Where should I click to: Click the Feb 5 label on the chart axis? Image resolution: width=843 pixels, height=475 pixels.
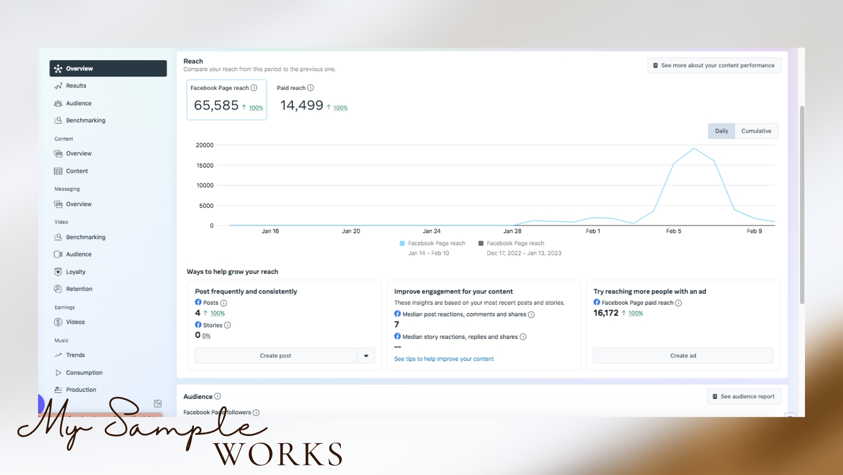point(673,231)
